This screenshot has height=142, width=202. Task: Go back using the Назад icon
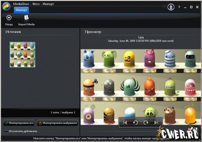pyautogui.click(x=9, y=18)
